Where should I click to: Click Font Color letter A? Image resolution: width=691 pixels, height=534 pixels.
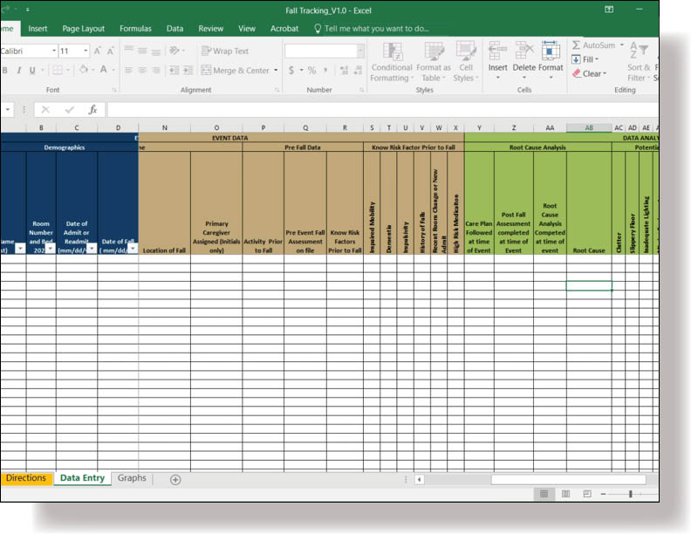[x=104, y=70]
